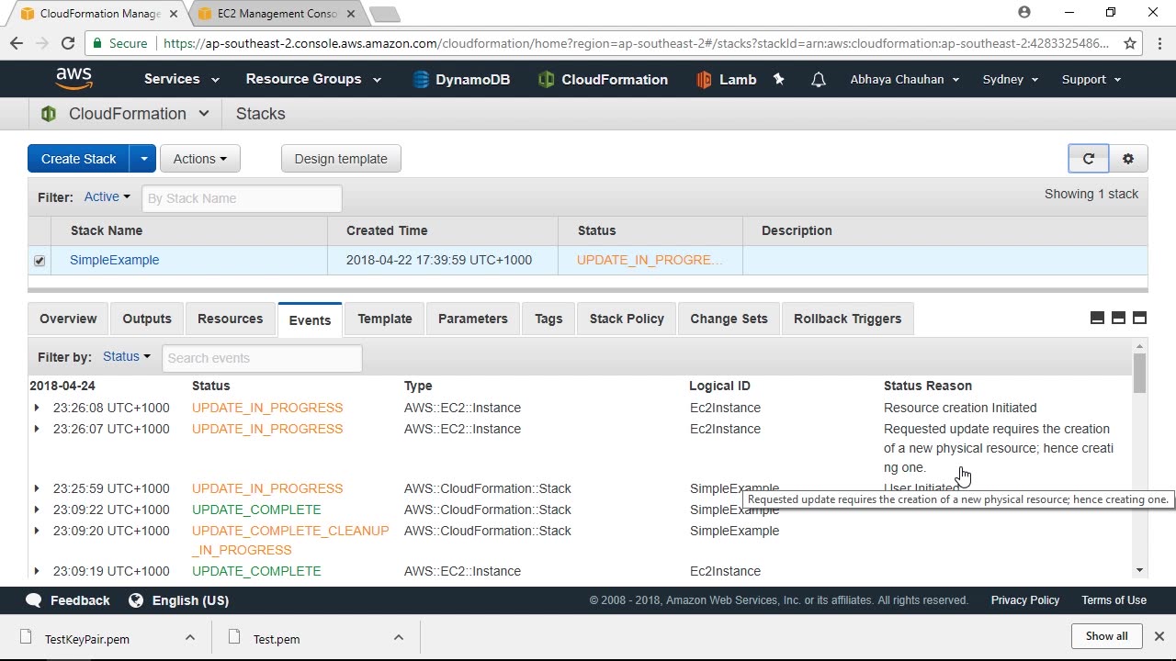The height and width of the screenshot is (661, 1176).
Task: Click the AWS logo home icon
Action: click(x=73, y=80)
